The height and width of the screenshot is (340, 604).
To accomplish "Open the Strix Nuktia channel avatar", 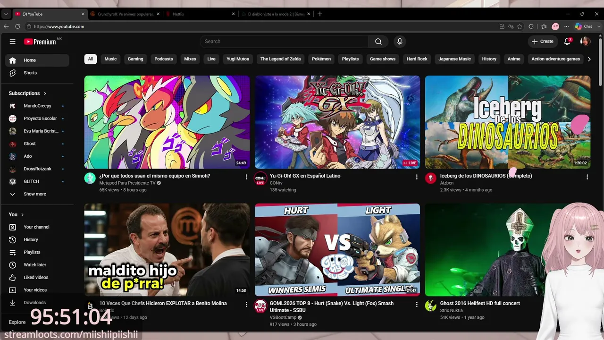I will pos(430,306).
